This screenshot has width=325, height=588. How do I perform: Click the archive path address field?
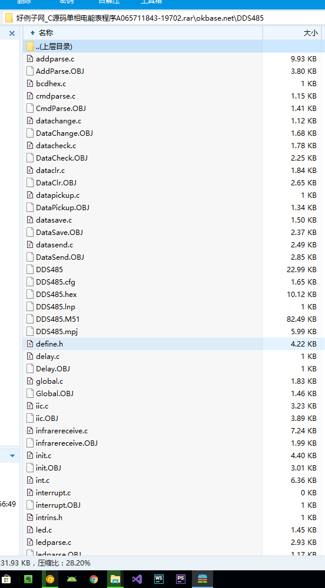164,18
